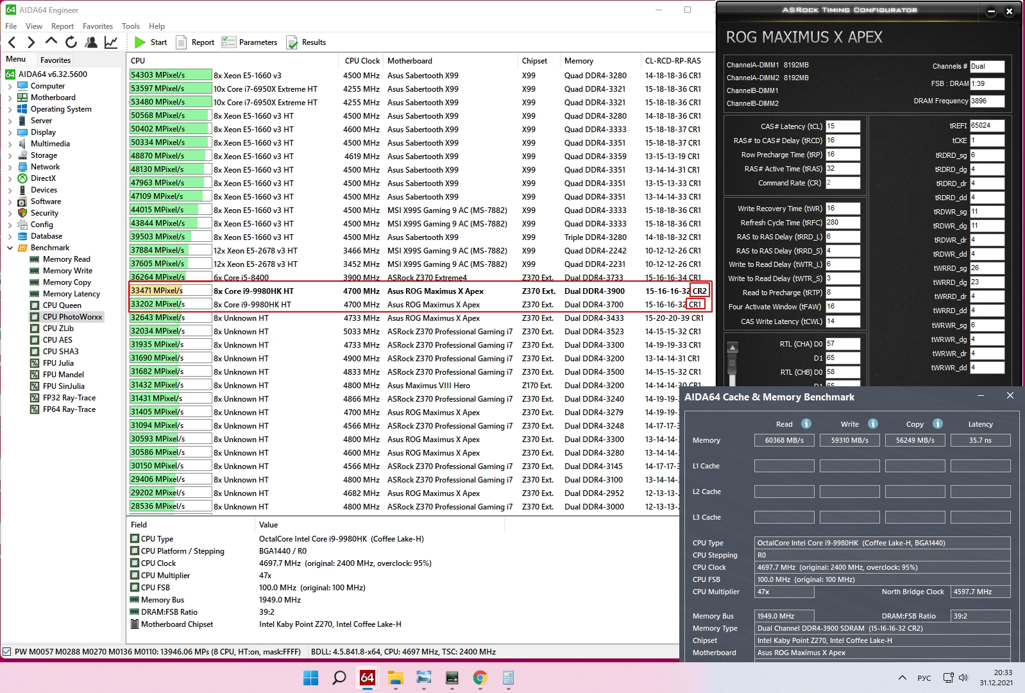1025x693 pixels.
Task: Open Google Chrome from the taskbar
Action: (x=480, y=678)
